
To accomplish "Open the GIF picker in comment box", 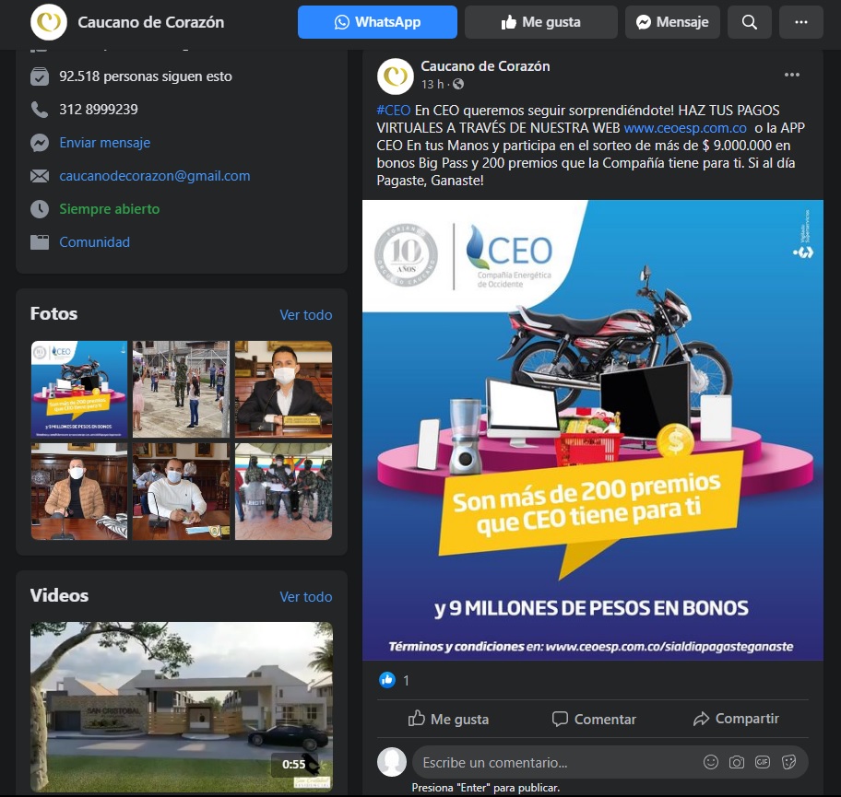I will [762, 762].
